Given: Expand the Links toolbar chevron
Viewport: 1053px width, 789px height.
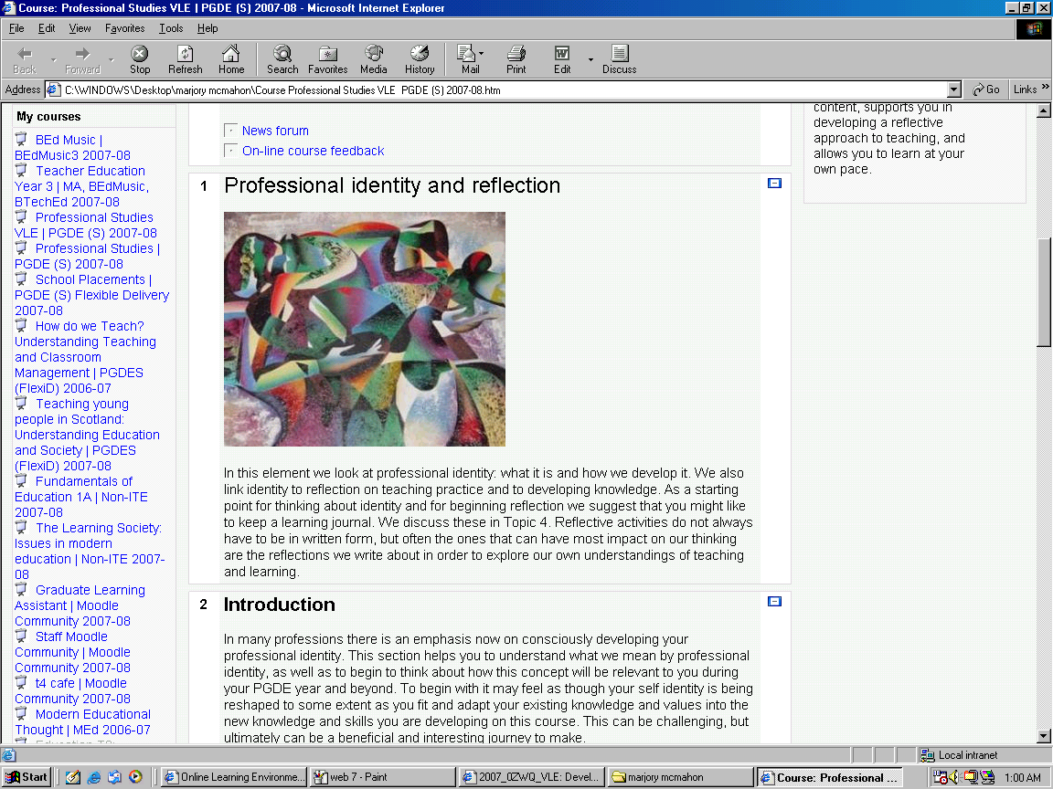Looking at the screenshot, I should [1045, 88].
